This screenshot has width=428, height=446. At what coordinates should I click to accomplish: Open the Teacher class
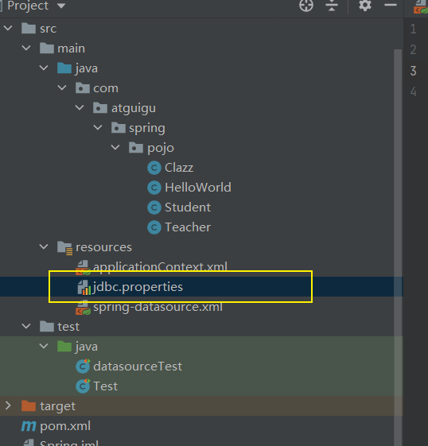click(188, 227)
